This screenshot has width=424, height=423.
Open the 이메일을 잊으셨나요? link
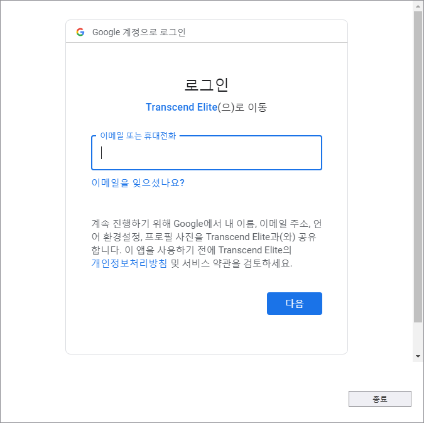pyautogui.click(x=138, y=183)
